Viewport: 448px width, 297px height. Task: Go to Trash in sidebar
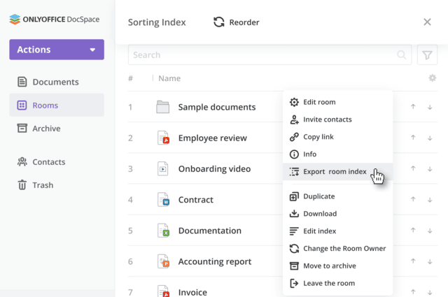42,185
